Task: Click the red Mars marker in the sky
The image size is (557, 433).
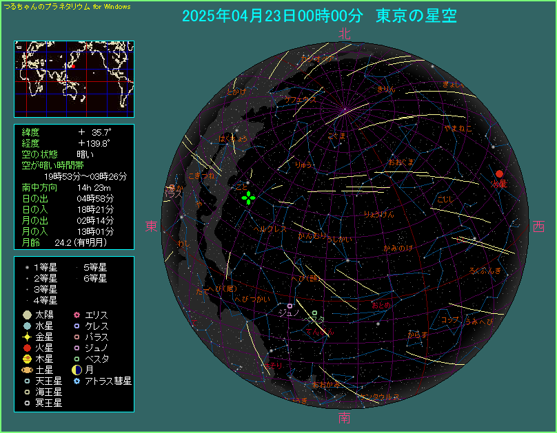Action: [499, 173]
